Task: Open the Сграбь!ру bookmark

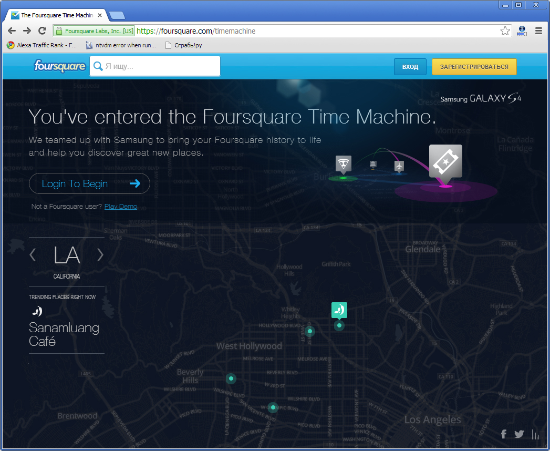Action: click(x=183, y=45)
